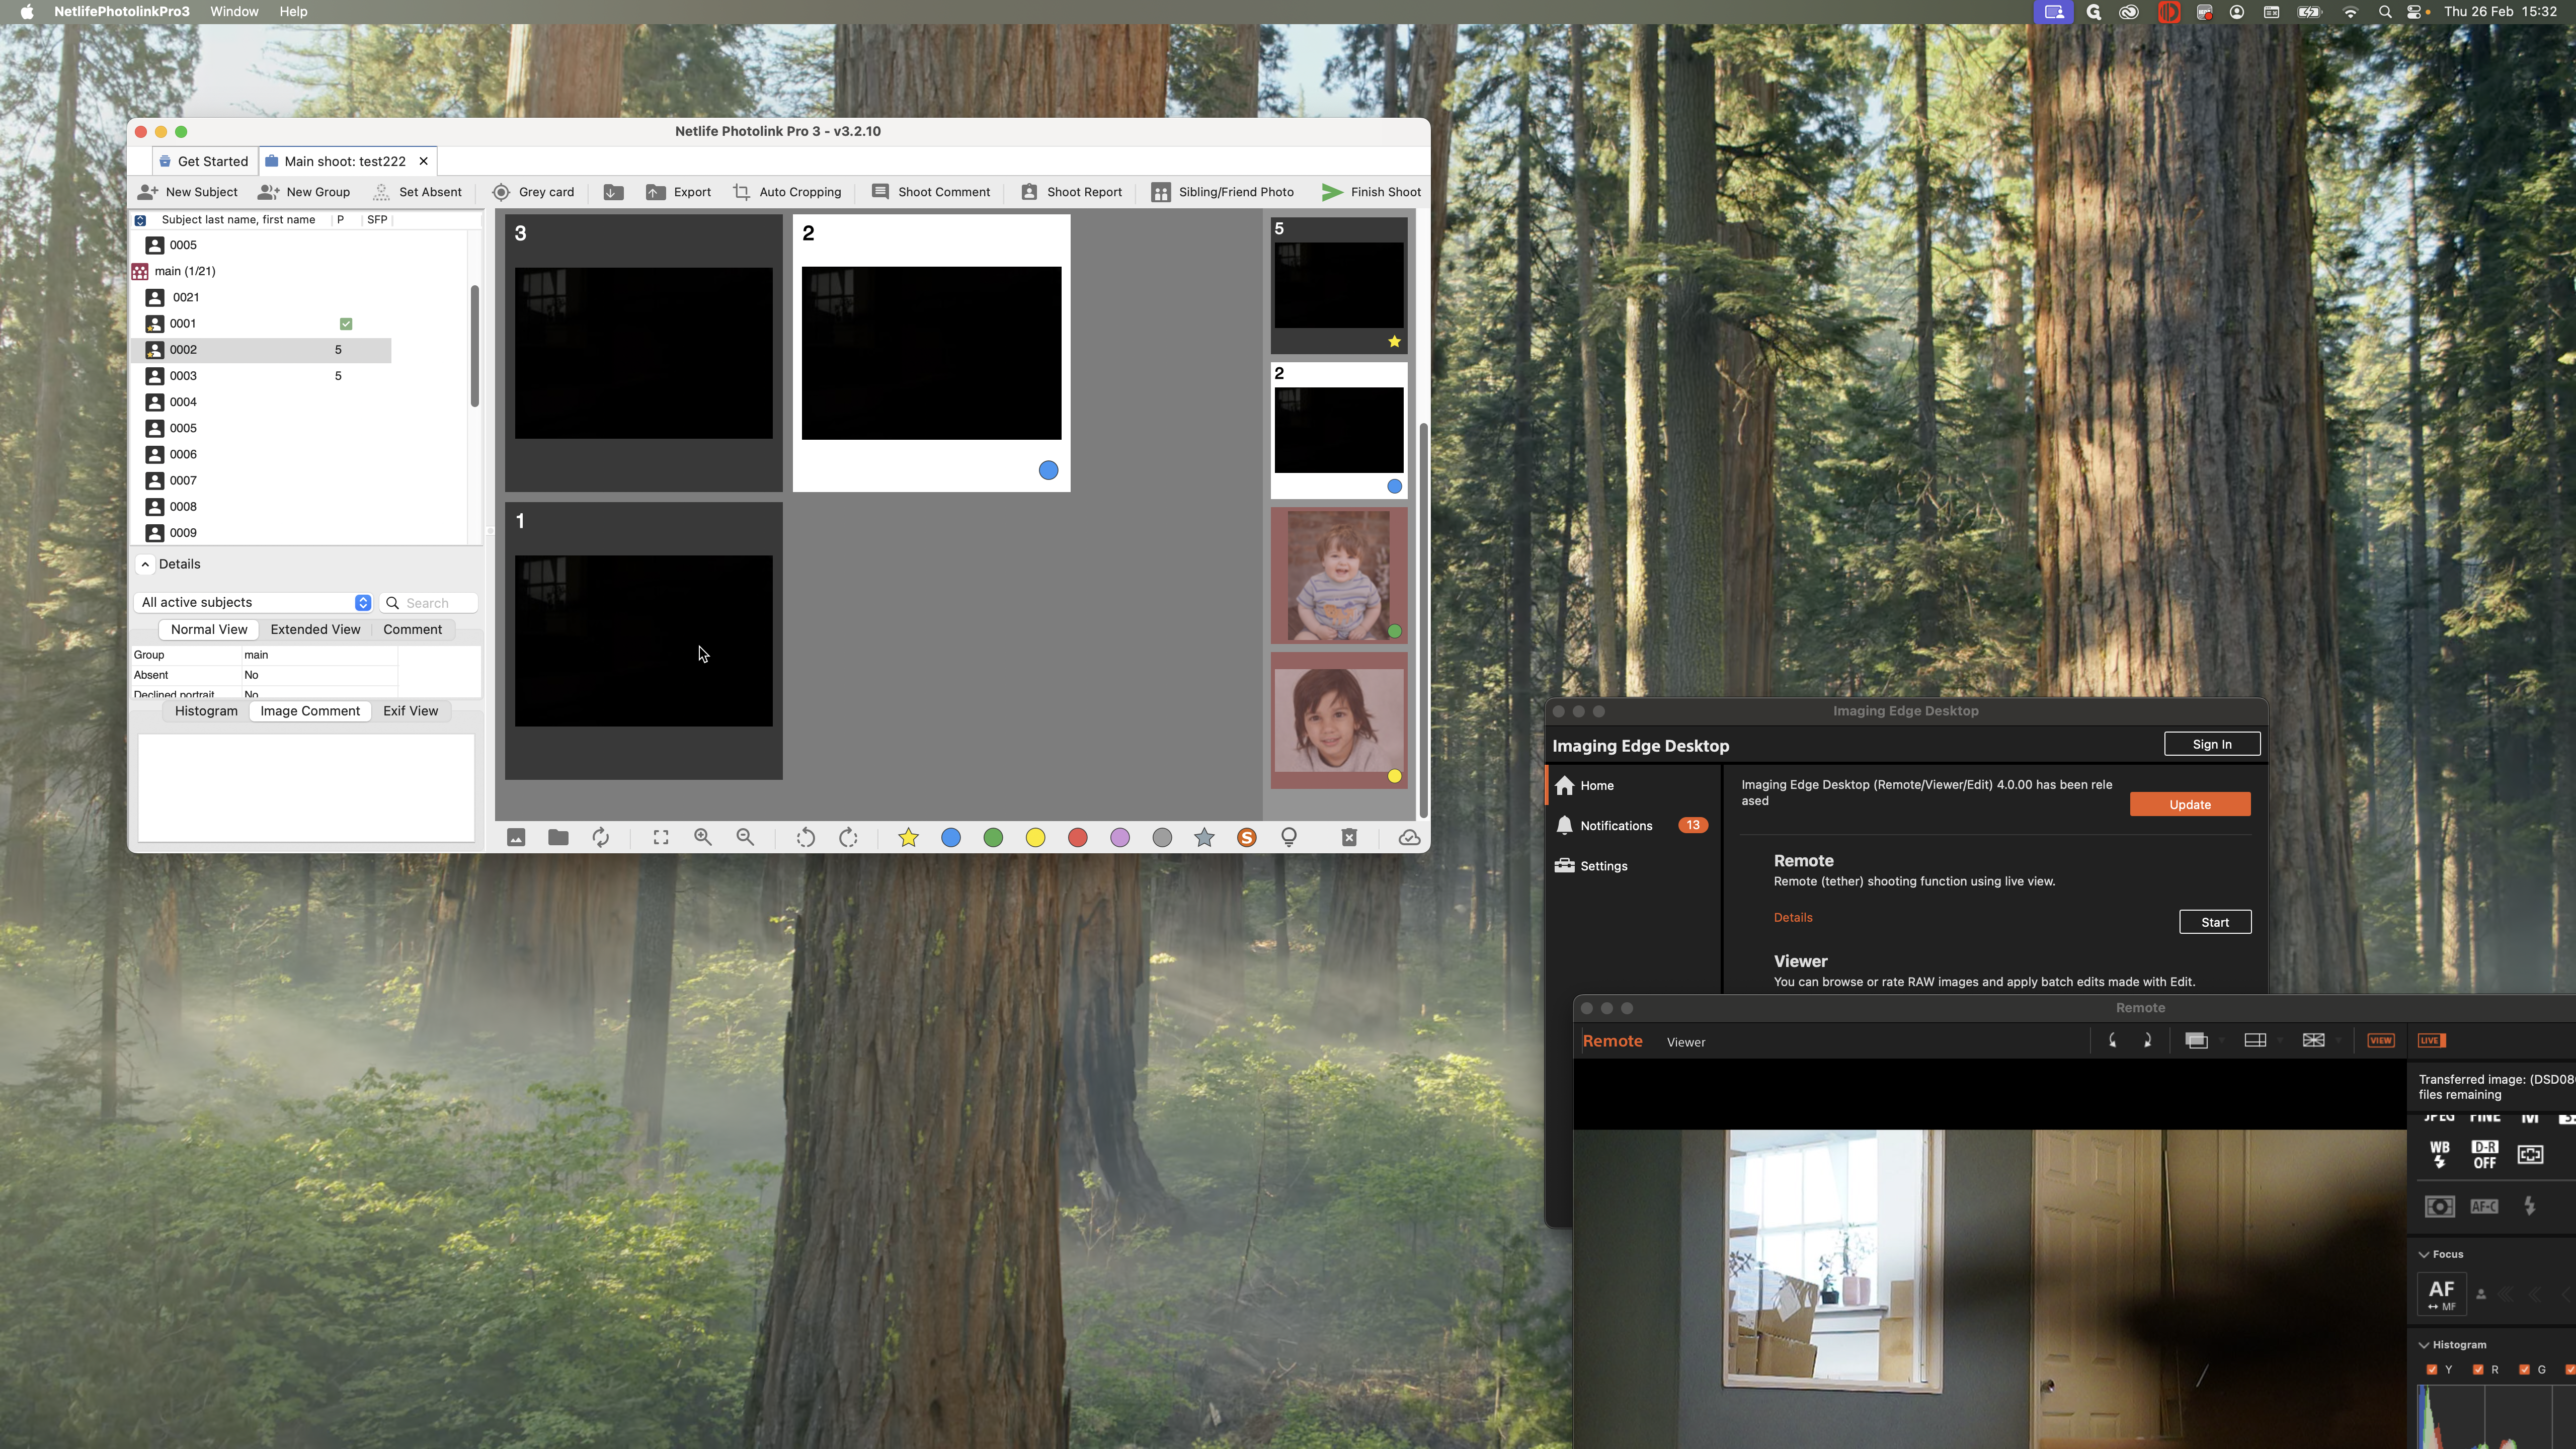Apply the red color label swatch
Image resolution: width=2576 pixels, height=1449 pixels.
(1077, 838)
